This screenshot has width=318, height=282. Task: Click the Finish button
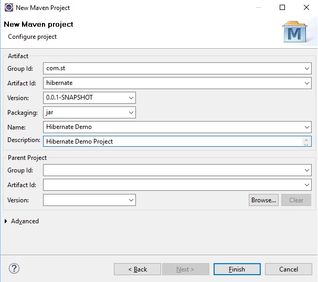coord(237,269)
